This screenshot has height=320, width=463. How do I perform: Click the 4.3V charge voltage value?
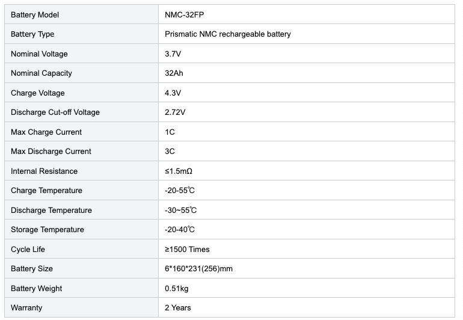173,93
